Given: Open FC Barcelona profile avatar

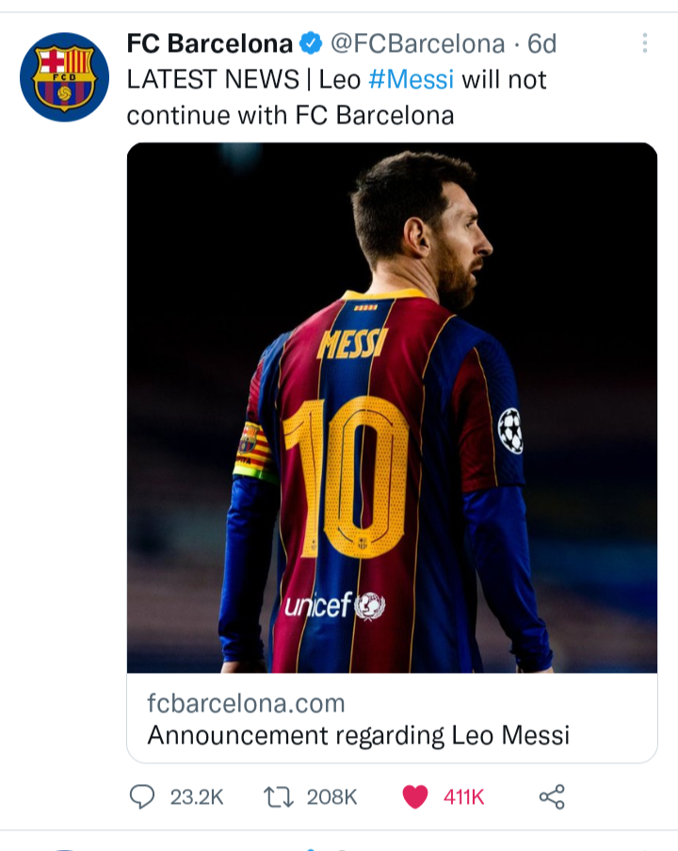Looking at the screenshot, I should [64, 76].
